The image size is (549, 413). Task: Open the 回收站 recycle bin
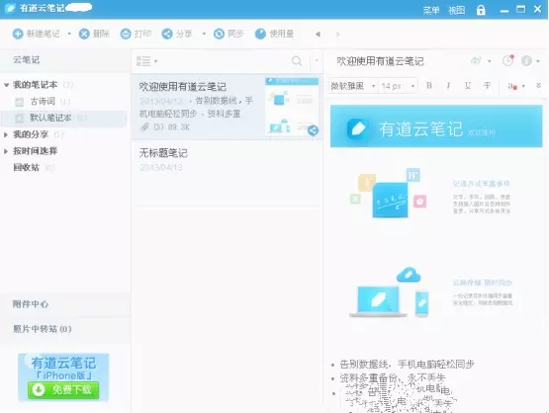coord(27,168)
